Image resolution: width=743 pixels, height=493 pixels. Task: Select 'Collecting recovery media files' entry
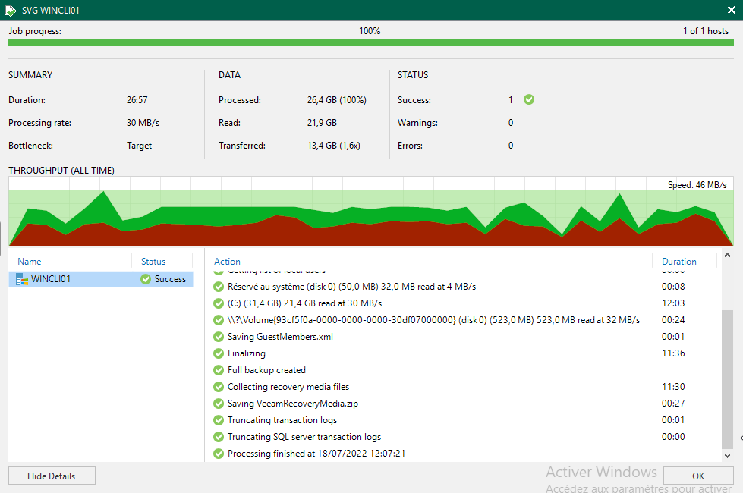point(288,387)
